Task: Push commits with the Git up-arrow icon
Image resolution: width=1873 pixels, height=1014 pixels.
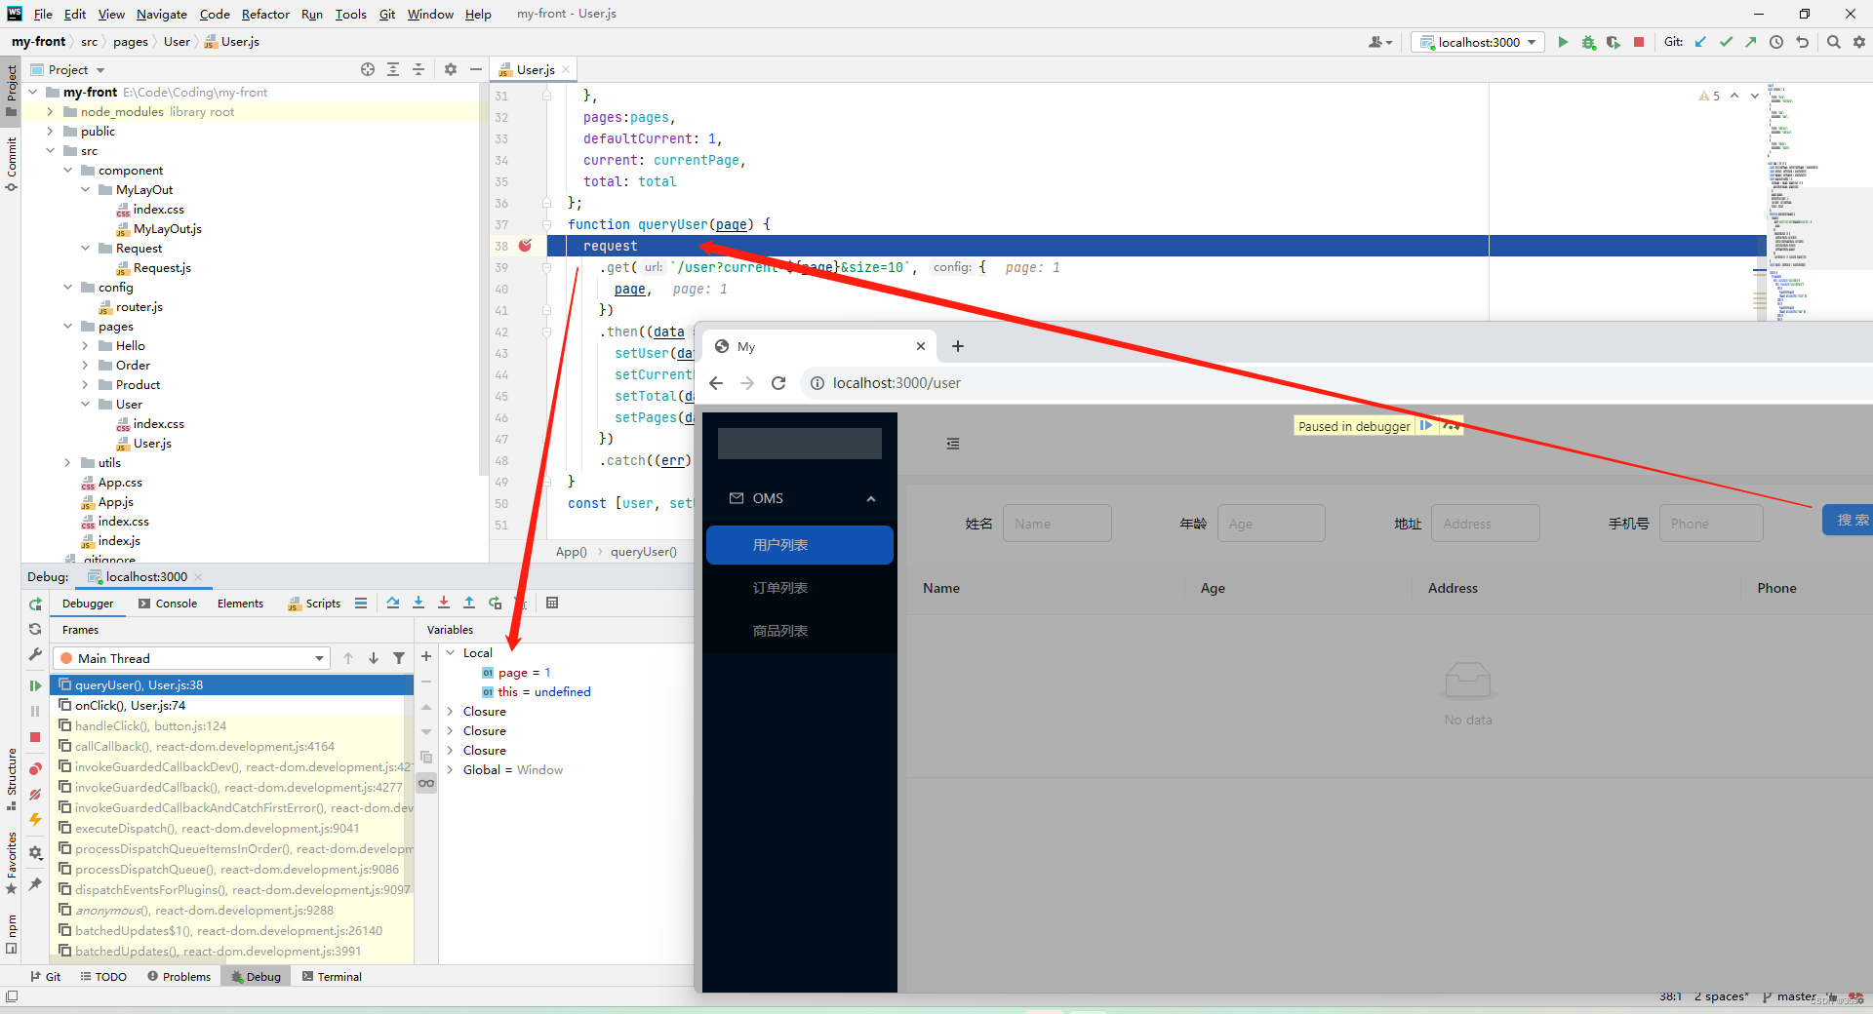Action: point(1751,42)
